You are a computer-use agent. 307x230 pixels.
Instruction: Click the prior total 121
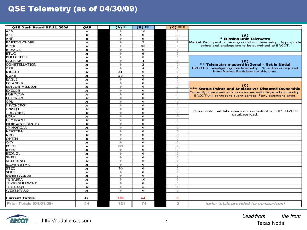tap(121, 204)
